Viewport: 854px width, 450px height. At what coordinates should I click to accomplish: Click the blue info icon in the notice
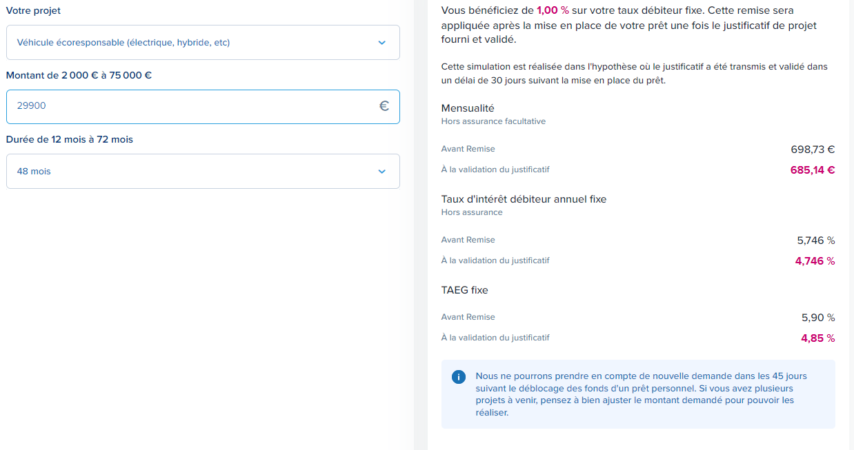tap(458, 377)
